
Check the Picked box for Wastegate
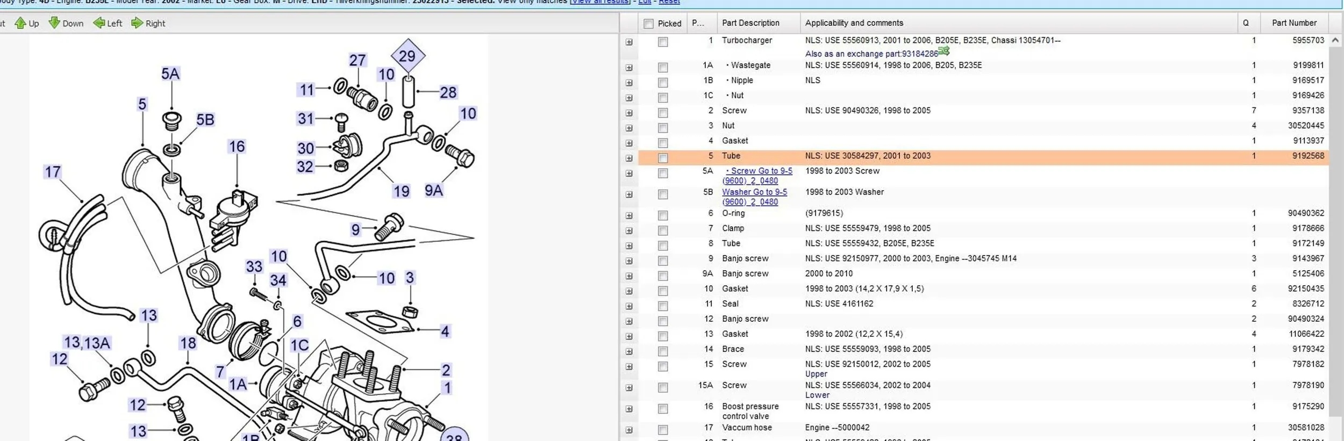tap(663, 68)
